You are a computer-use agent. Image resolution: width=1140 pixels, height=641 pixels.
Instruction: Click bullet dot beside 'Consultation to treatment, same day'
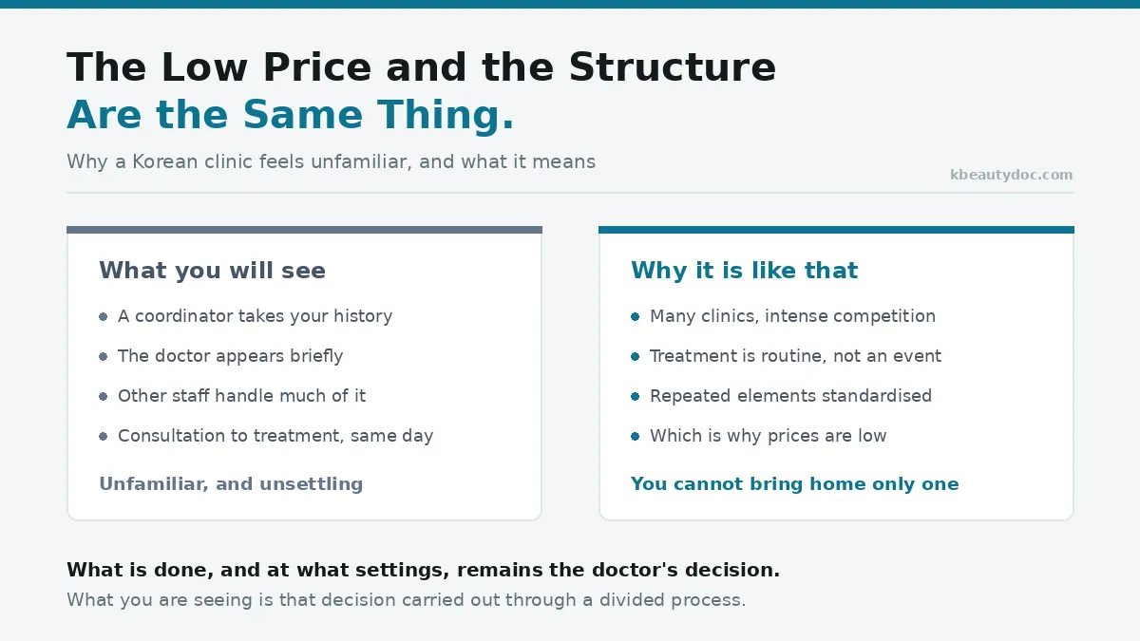104,436
